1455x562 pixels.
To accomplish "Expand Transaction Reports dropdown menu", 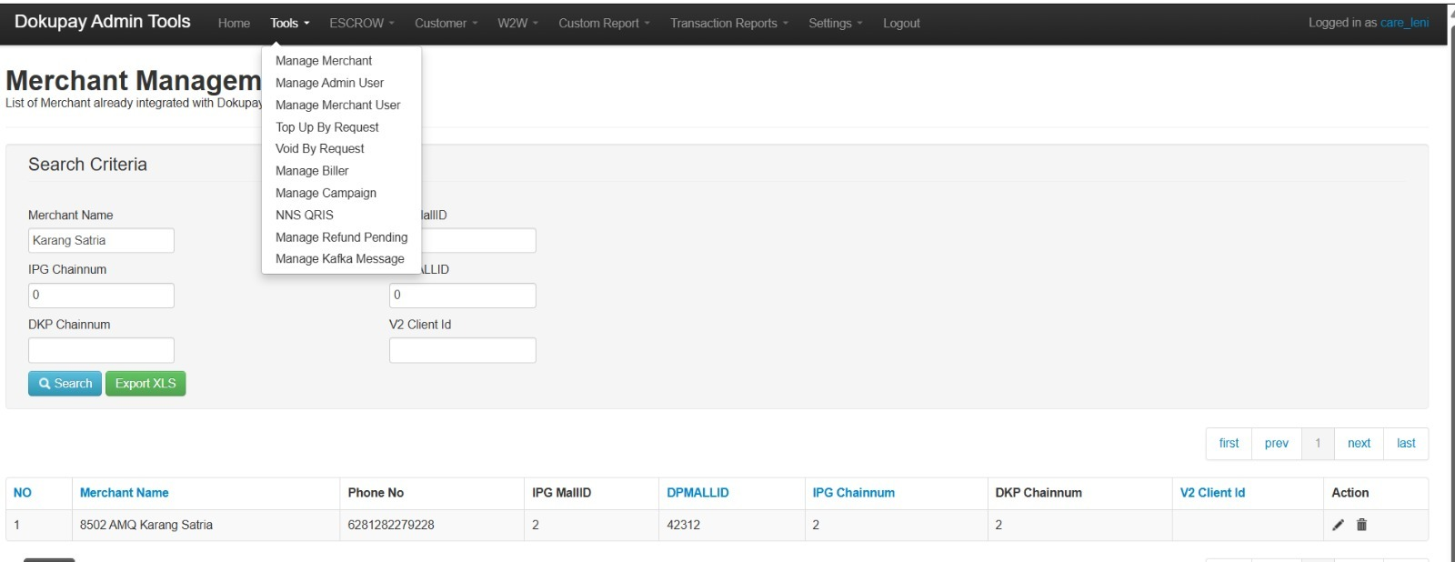I will coord(729,23).
